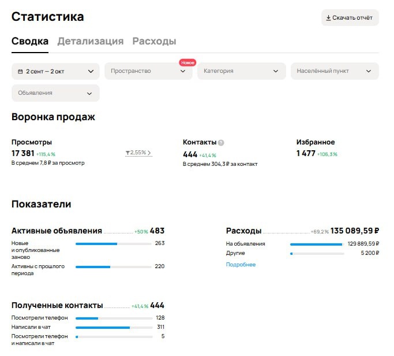Viewport: 394px width, 356px height.
Task: Click the Контакты funnel value 444
Action: [x=190, y=154]
